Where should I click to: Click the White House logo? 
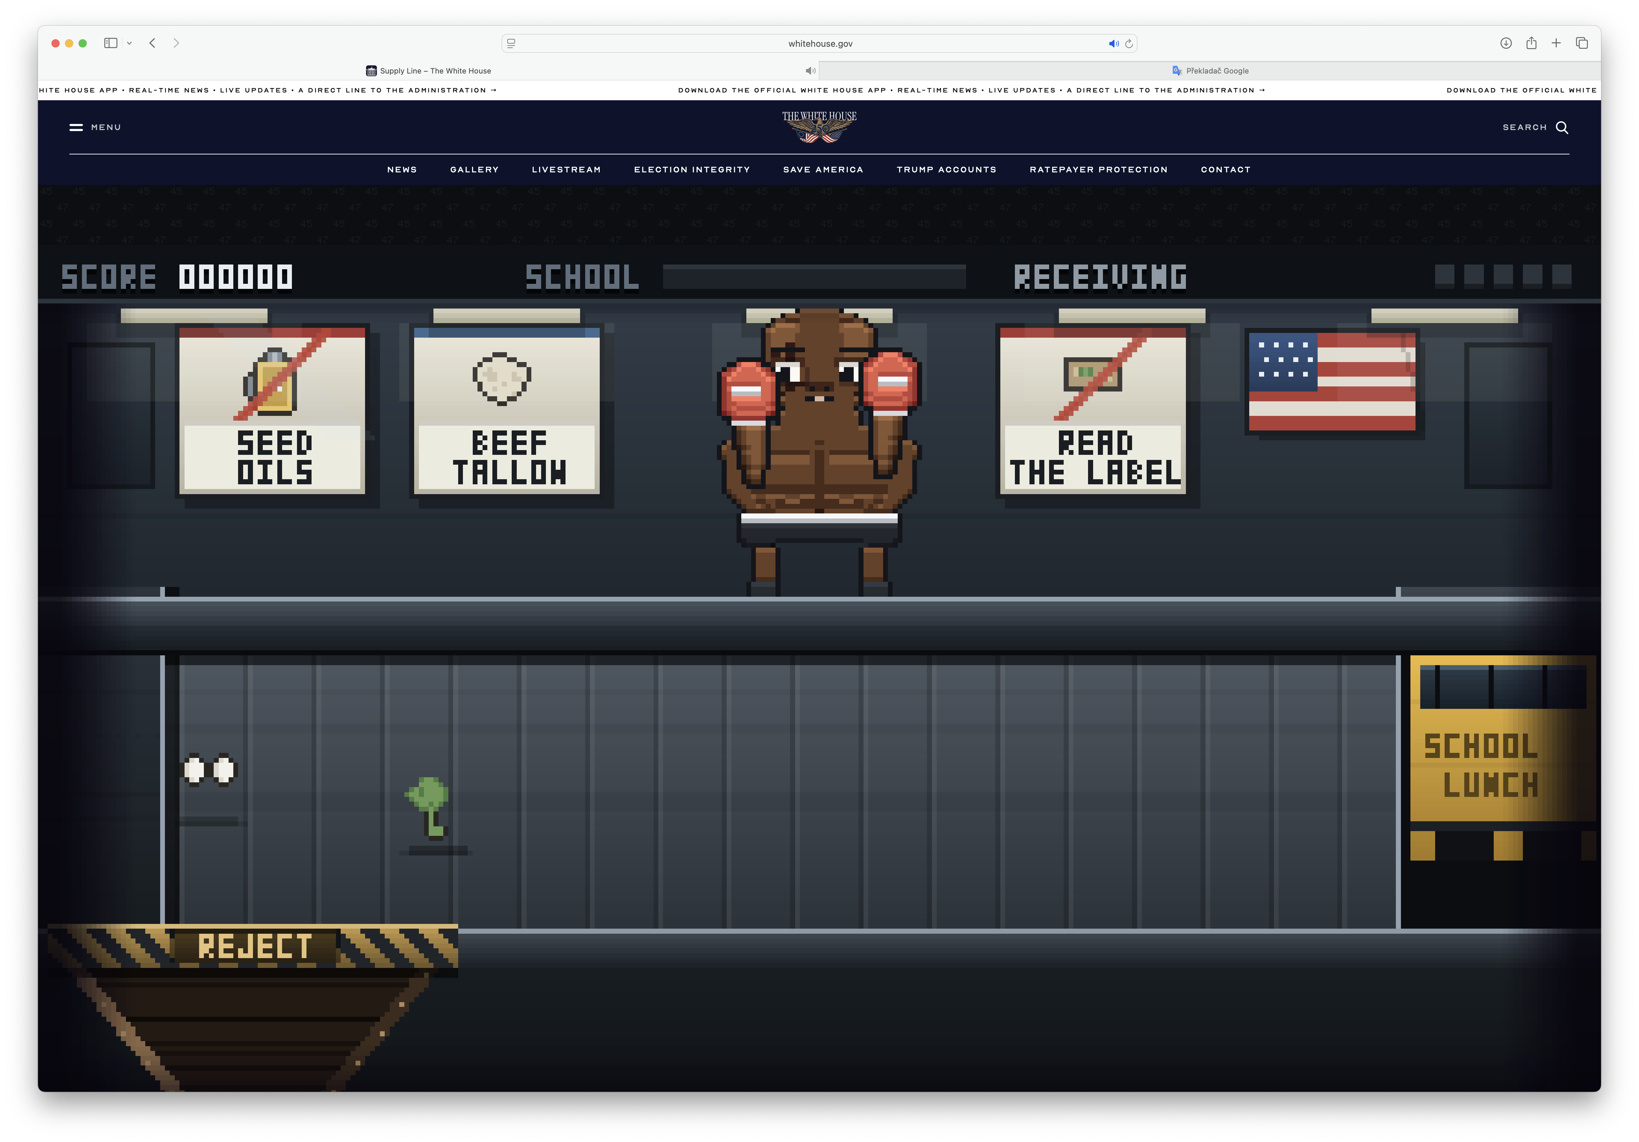pyautogui.click(x=819, y=126)
